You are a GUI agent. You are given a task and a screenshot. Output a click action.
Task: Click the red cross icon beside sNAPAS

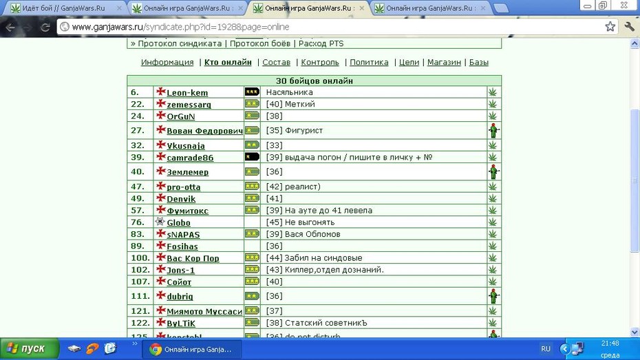coord(161,233)
